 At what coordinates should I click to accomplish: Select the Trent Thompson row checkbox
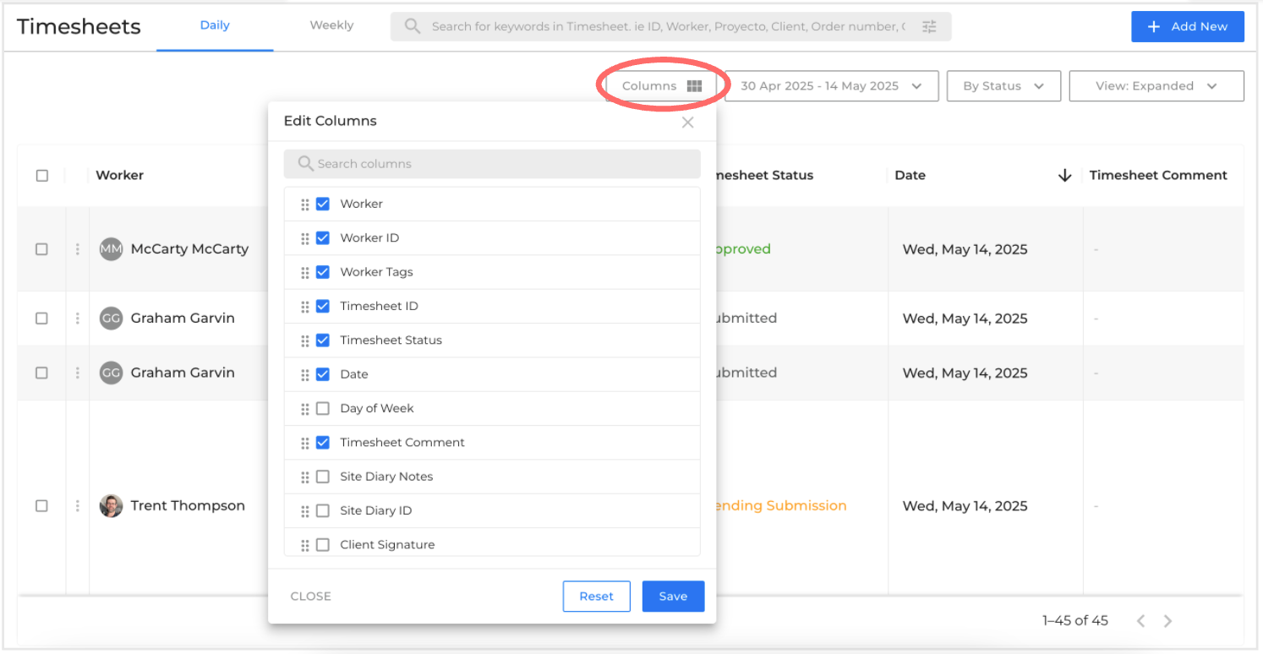[41, 505]
